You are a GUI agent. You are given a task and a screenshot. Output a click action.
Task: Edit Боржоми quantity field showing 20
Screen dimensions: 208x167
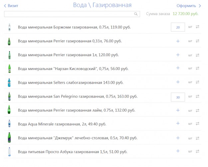pyautogui.click(x=178, y=27)
